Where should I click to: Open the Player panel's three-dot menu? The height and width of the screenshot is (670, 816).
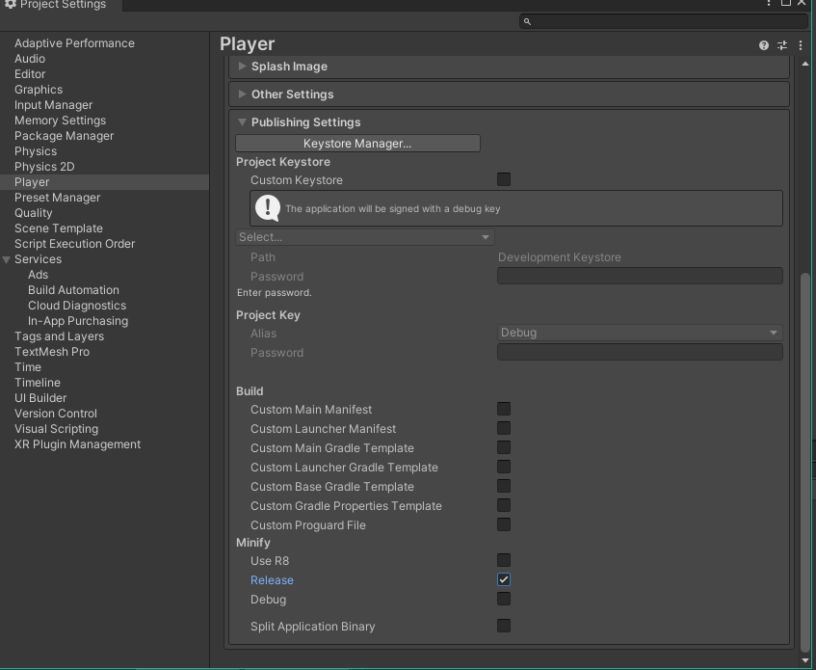[800, 45]
